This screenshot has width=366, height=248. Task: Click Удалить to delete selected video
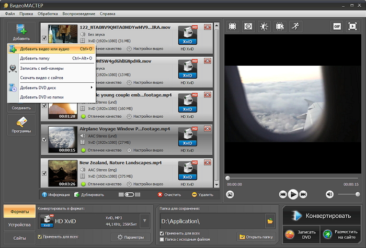(x=203, y=195)
